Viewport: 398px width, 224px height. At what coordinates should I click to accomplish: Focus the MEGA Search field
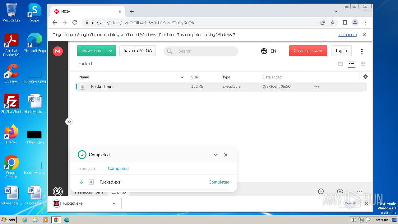pos(201,51)
